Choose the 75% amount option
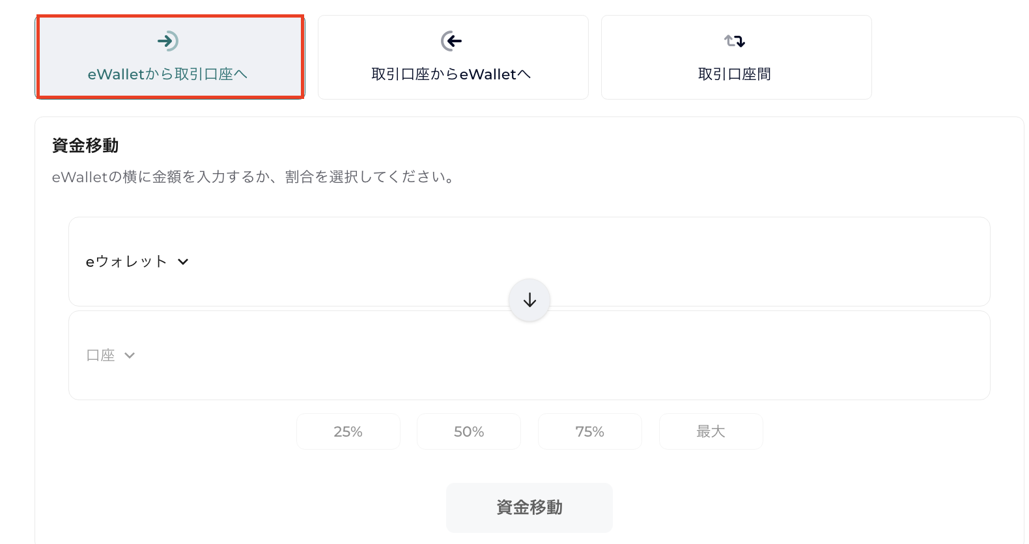The image size is (1029, 544). 590,431
